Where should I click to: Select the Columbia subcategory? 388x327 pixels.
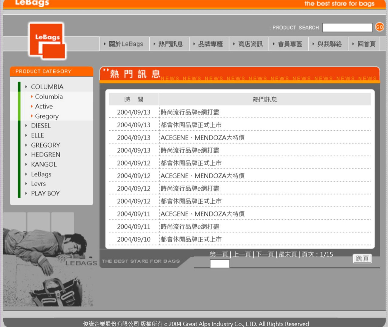click(x=49, y=97)
